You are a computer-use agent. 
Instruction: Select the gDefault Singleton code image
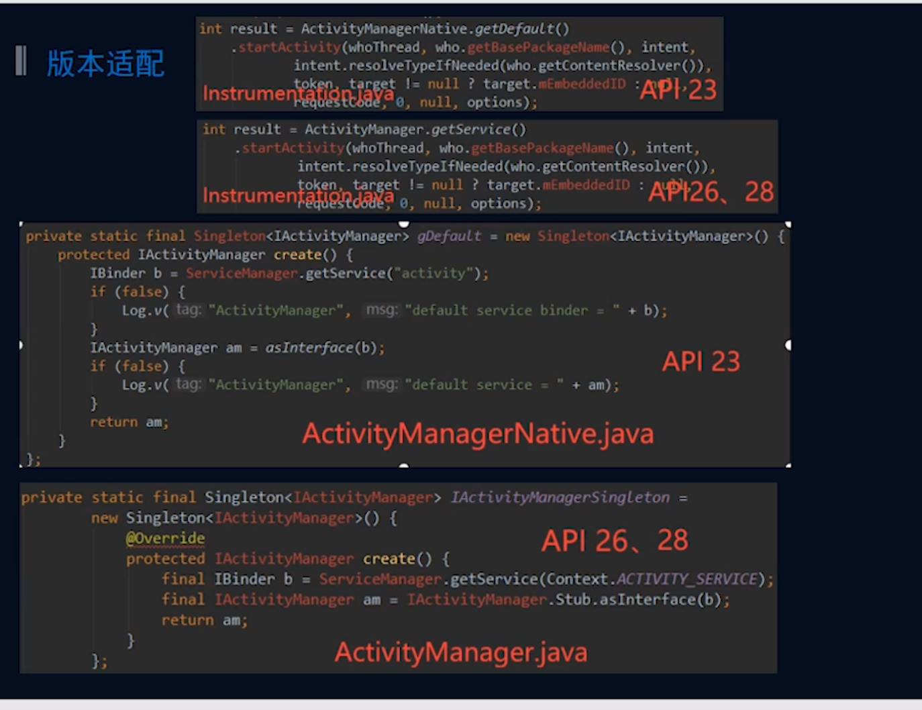click(x=405, y=345)
